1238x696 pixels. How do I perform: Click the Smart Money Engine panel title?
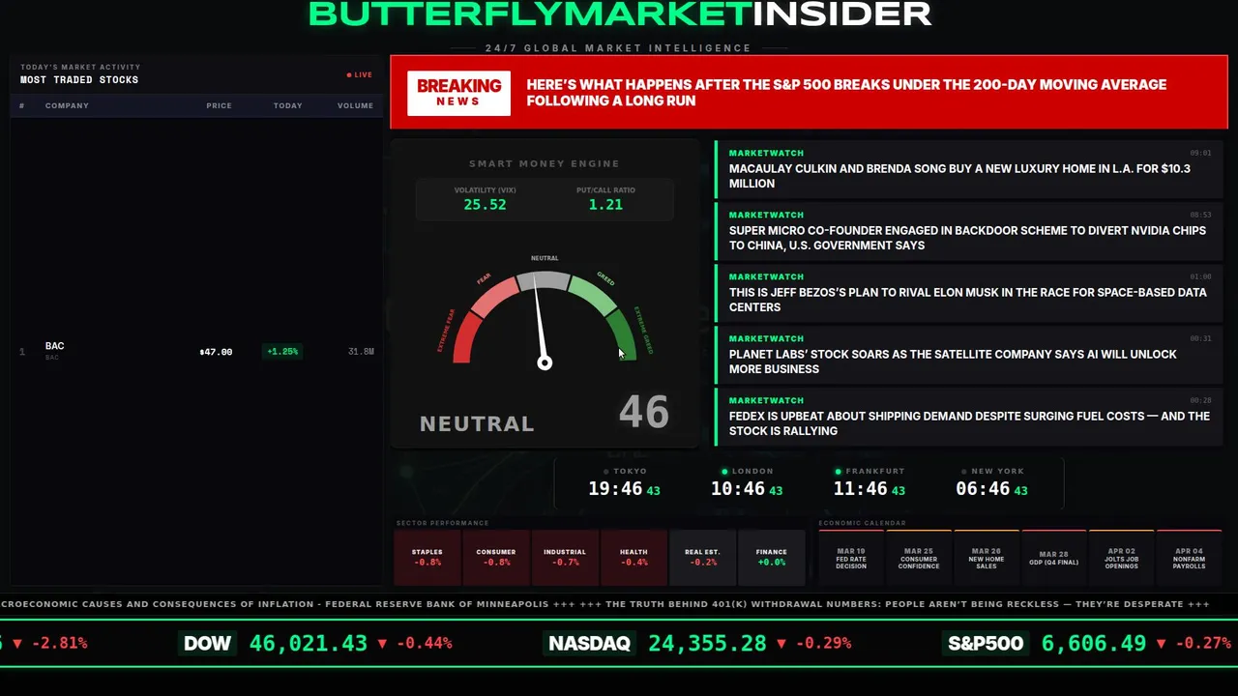coord(545,164)
